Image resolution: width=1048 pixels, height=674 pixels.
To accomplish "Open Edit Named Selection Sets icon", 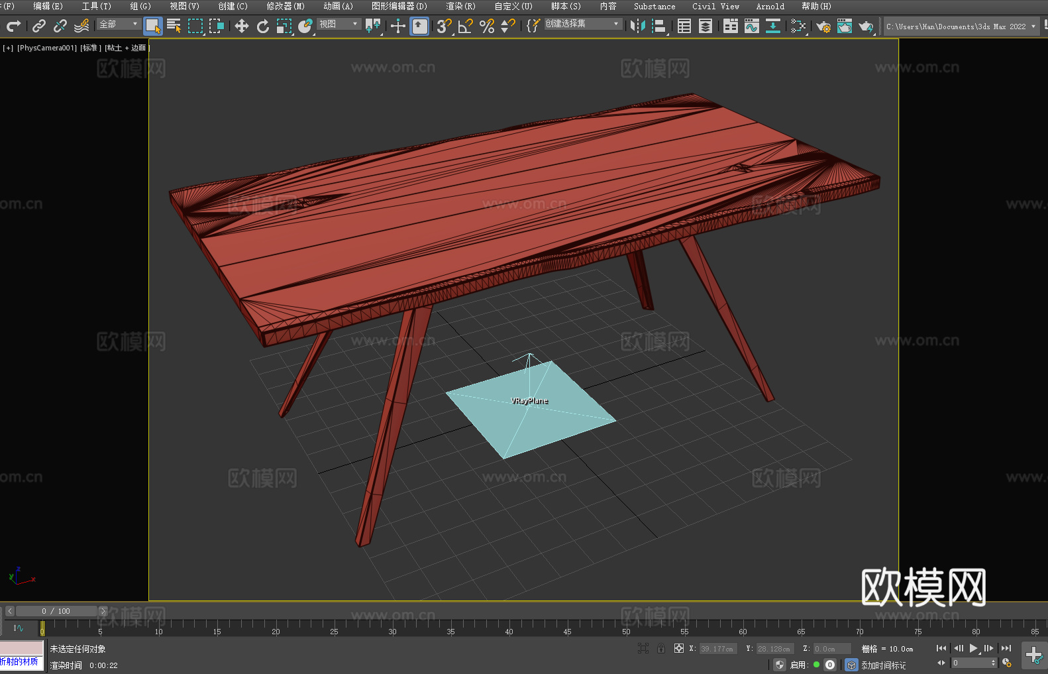I will point(533,26).
